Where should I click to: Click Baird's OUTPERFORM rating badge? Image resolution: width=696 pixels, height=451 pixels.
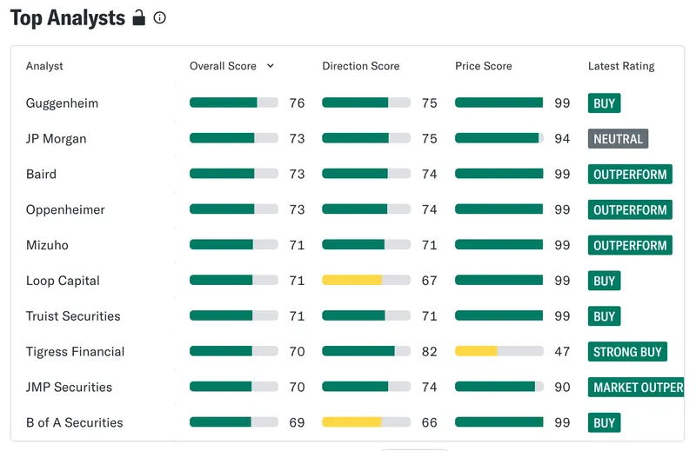pos(630,175)
